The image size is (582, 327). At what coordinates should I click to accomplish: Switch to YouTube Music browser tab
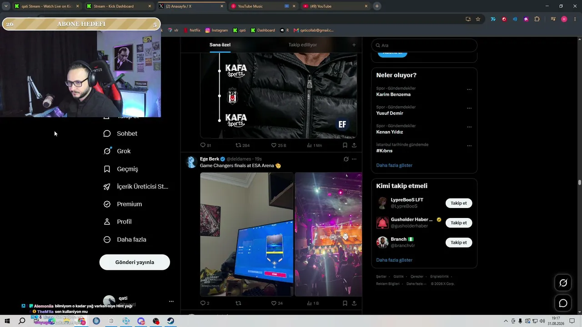pos(262,6)
